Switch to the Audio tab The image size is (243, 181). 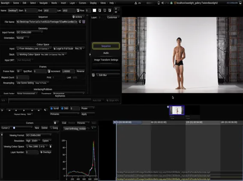pos(106,53)
